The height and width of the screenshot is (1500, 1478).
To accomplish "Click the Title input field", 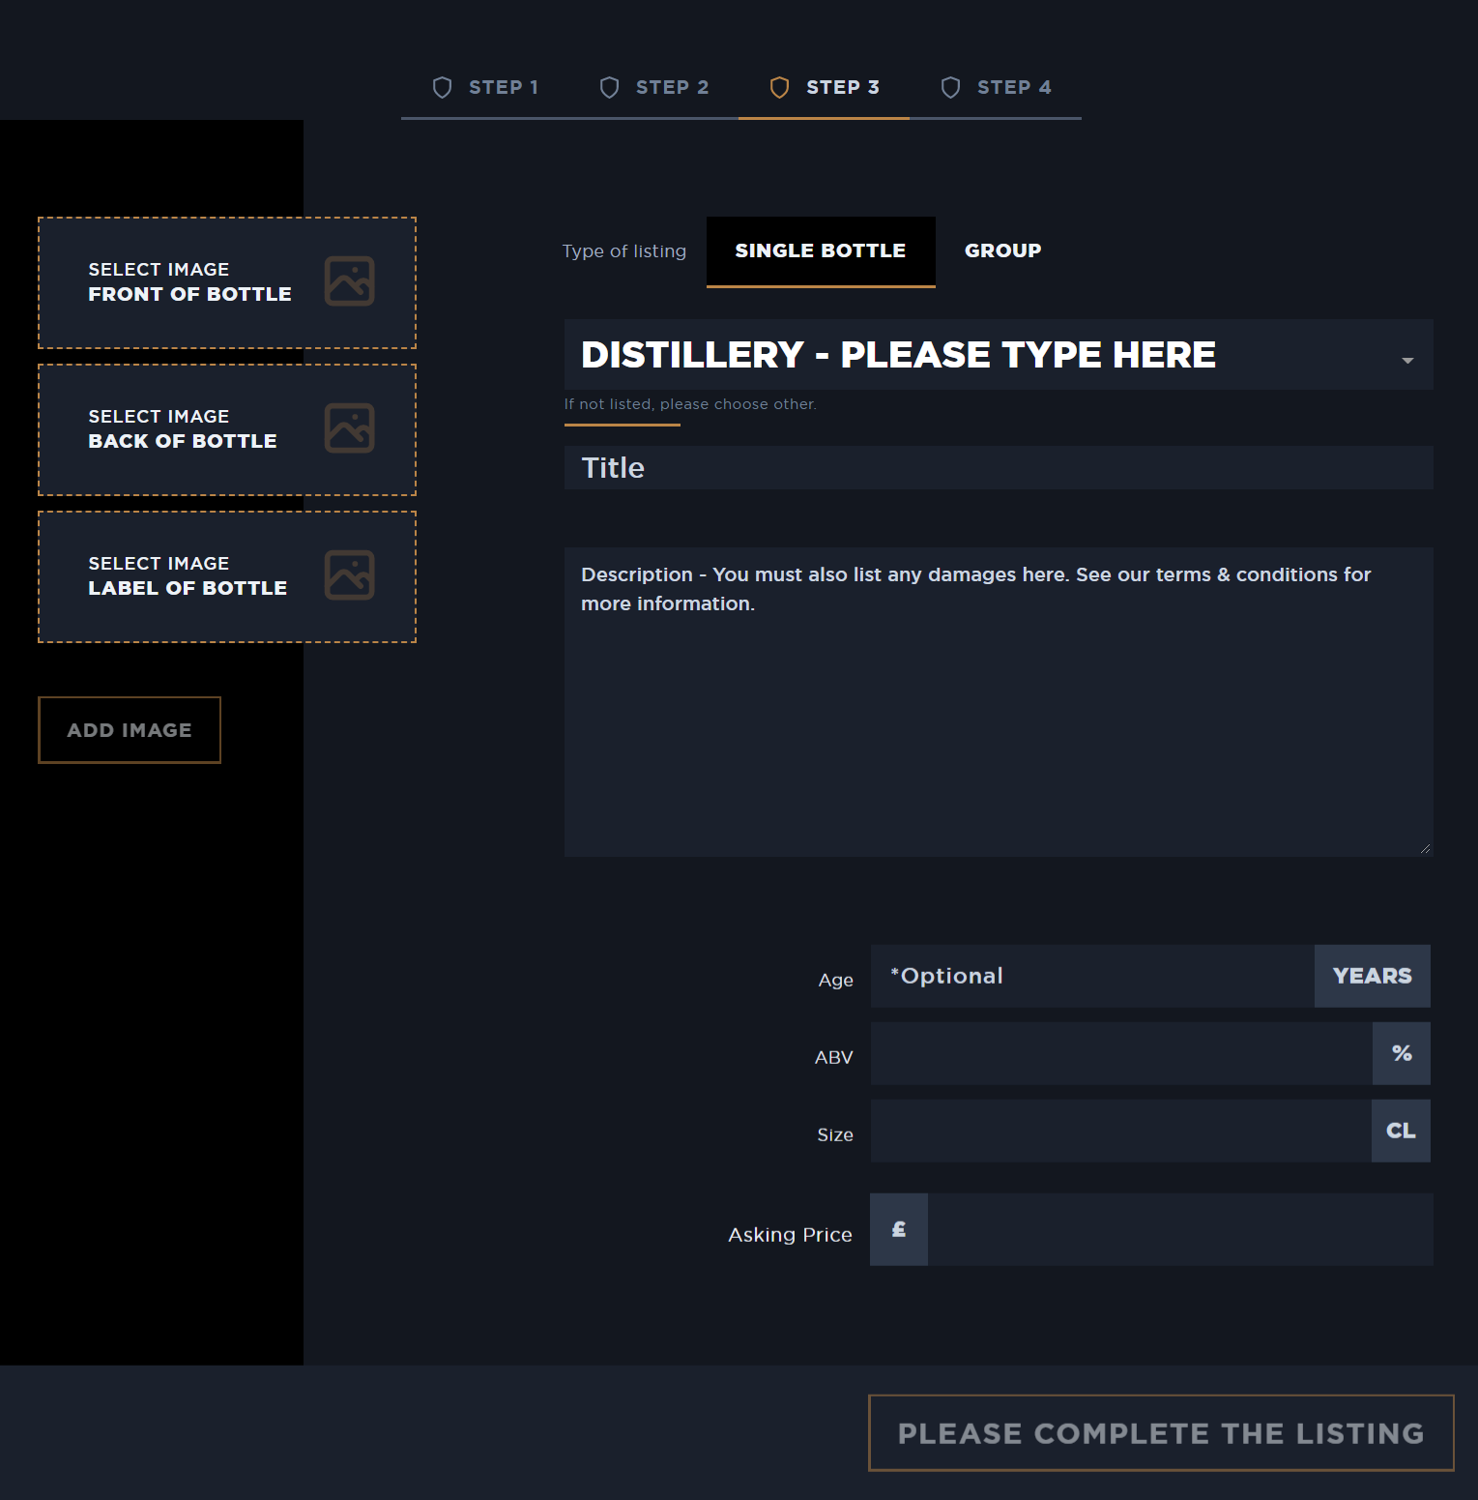I will click(998, 467).
